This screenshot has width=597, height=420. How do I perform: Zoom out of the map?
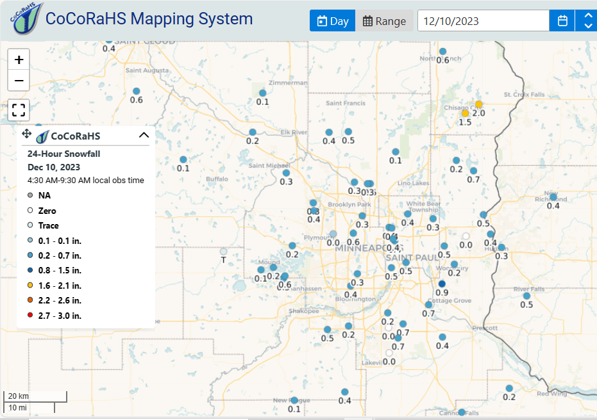[19, 81]
